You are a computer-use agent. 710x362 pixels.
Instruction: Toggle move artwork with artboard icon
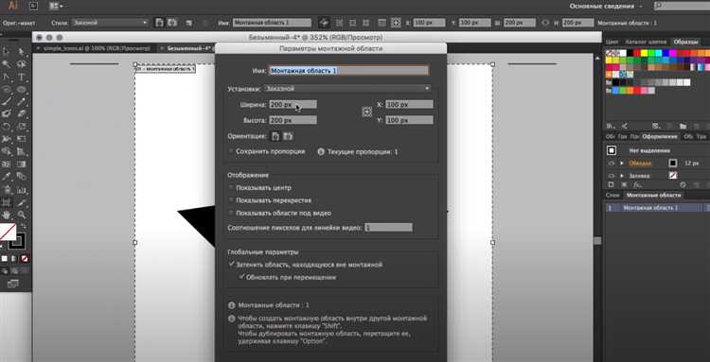click(x=324, y=22)
